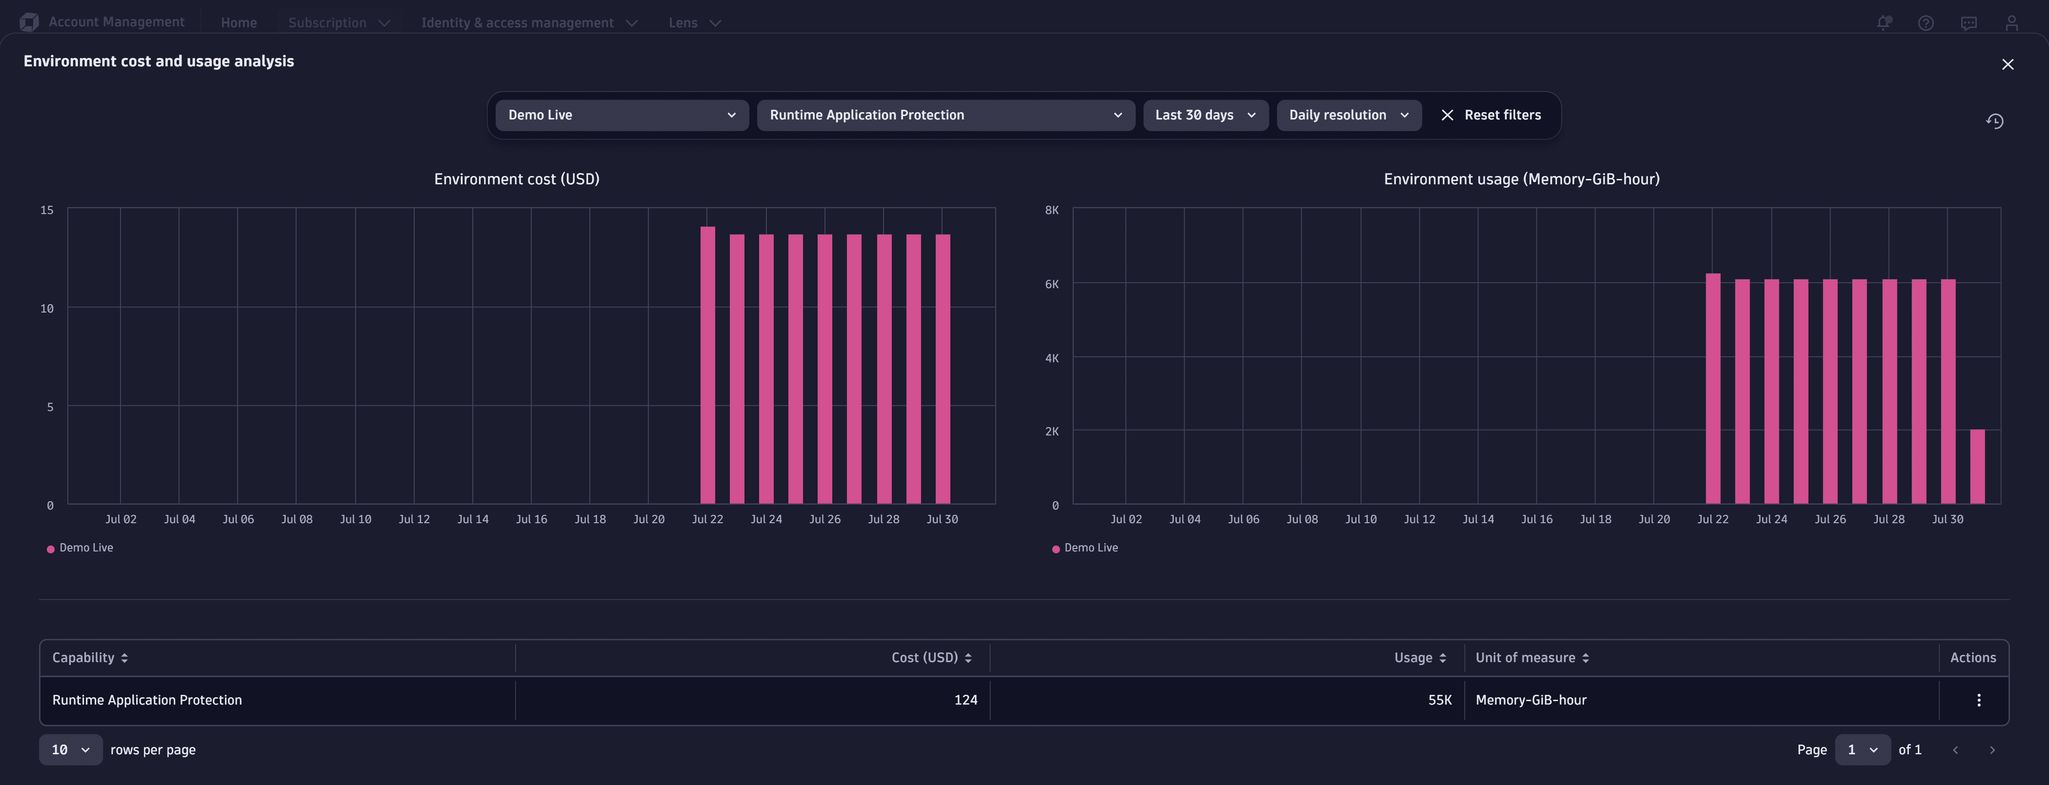Click the Environment usage (Memory-GiB-hour) chart title
The image size is (2049, 785).
tap(1522, 179)
